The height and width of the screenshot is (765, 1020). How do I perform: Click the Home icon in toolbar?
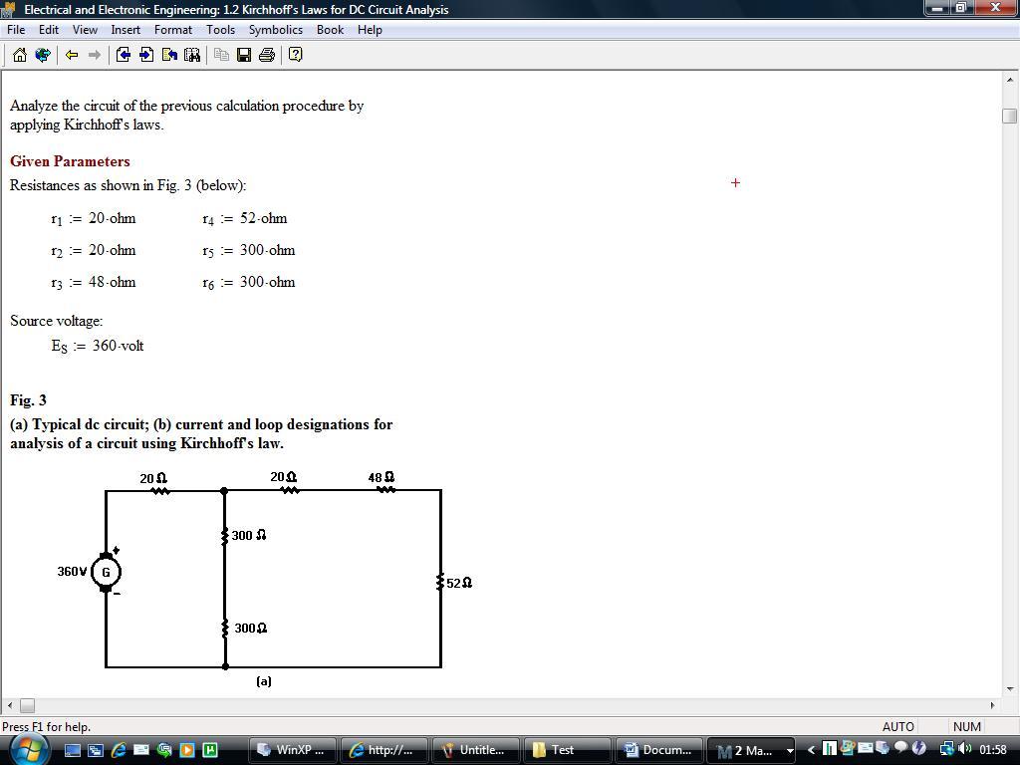tap(20, 55)
